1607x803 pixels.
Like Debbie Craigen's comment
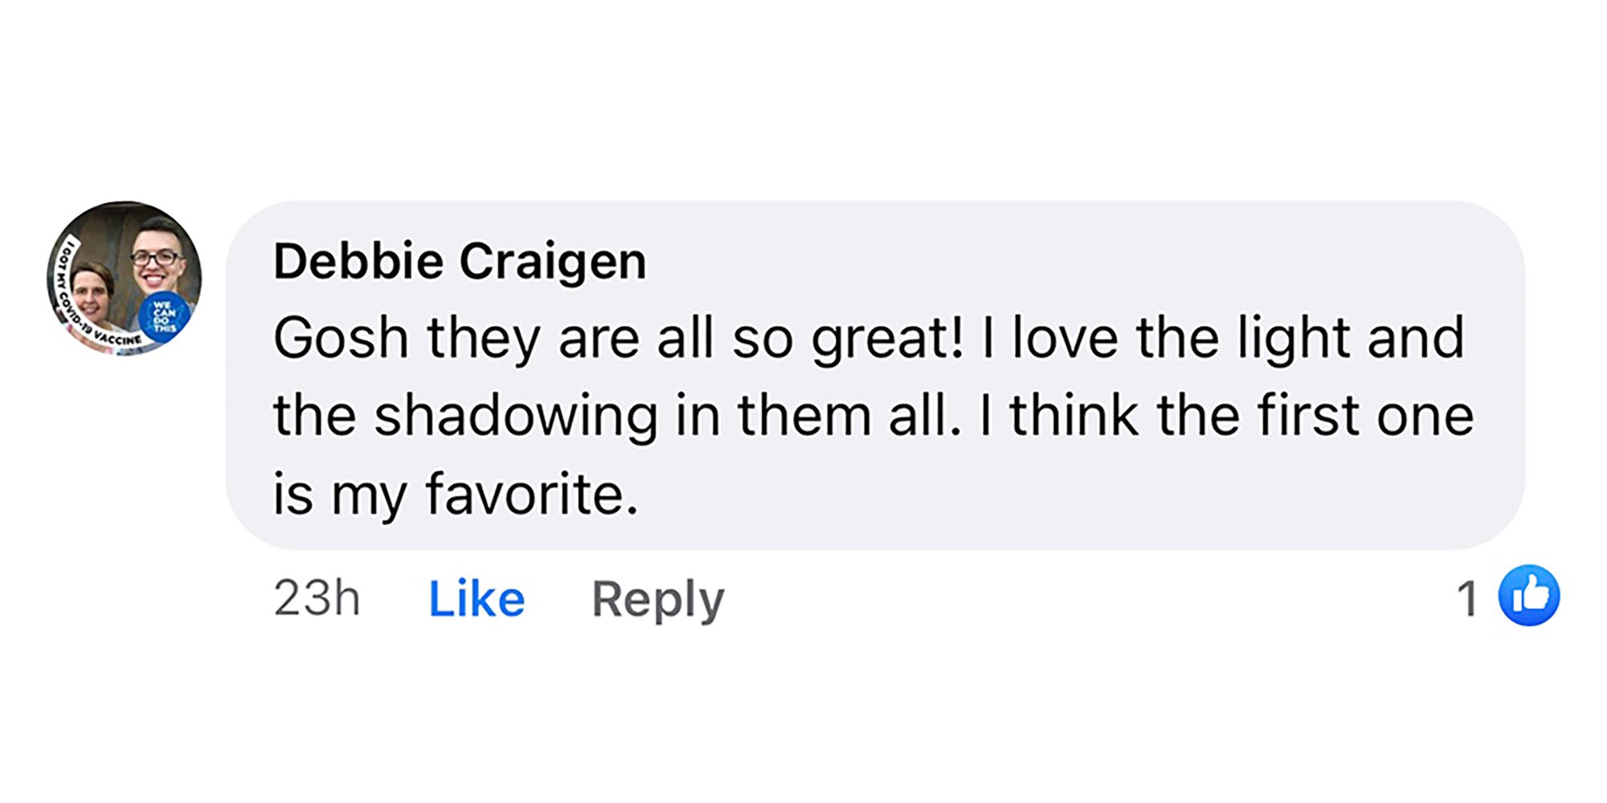[476, 599]
